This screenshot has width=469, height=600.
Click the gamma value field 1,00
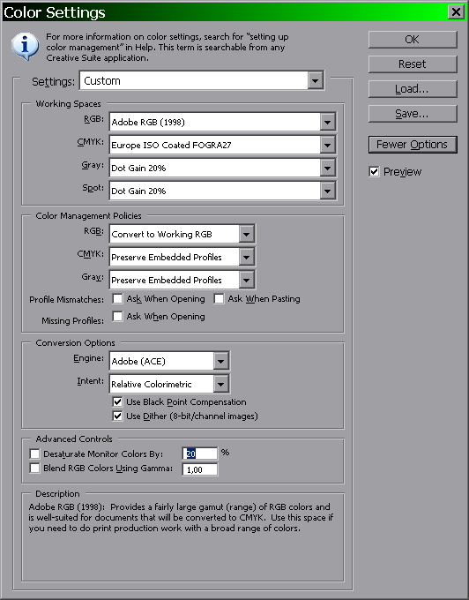(200, 469)
